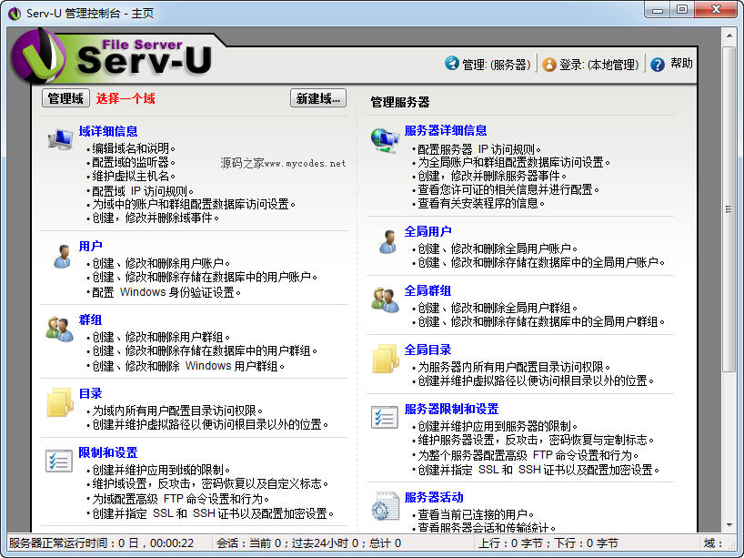
Task: Click the line 配置域的监听器。
Action: 134,162
